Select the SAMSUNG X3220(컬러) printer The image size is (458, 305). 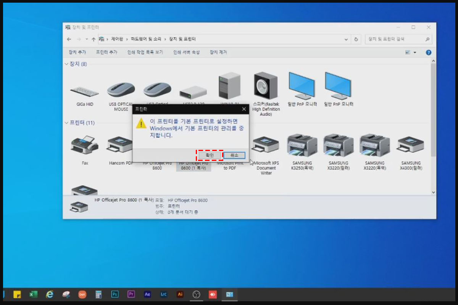click(x=339, y=152)
